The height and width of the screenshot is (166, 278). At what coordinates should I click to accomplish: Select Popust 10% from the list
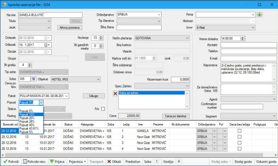31,114
